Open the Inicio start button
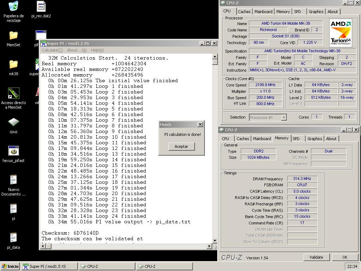 coord(10,266)
